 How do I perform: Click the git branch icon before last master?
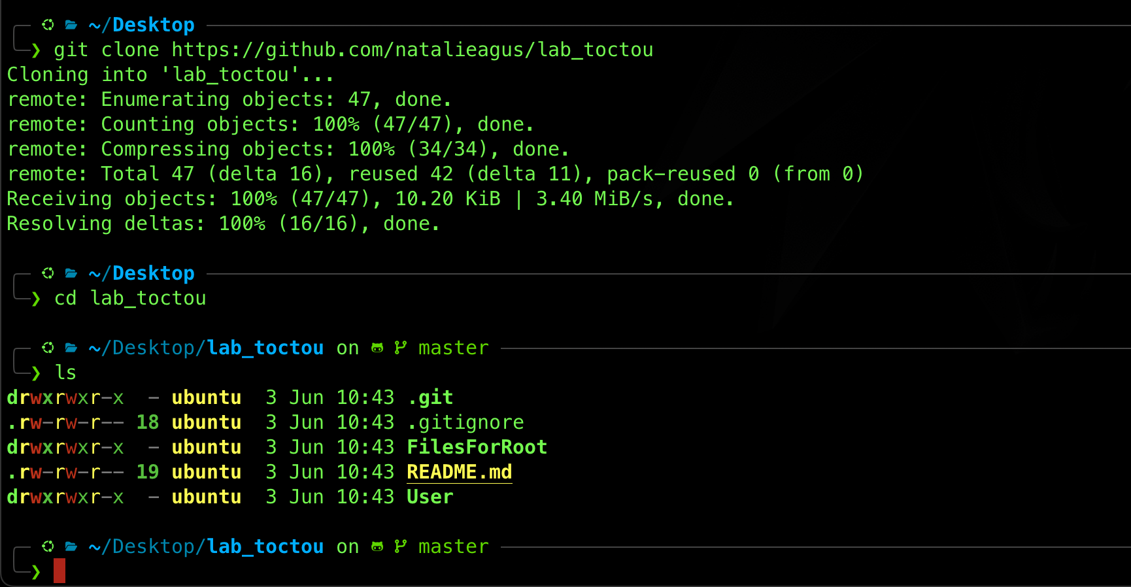pyautogui.click(x=400, y=546)
